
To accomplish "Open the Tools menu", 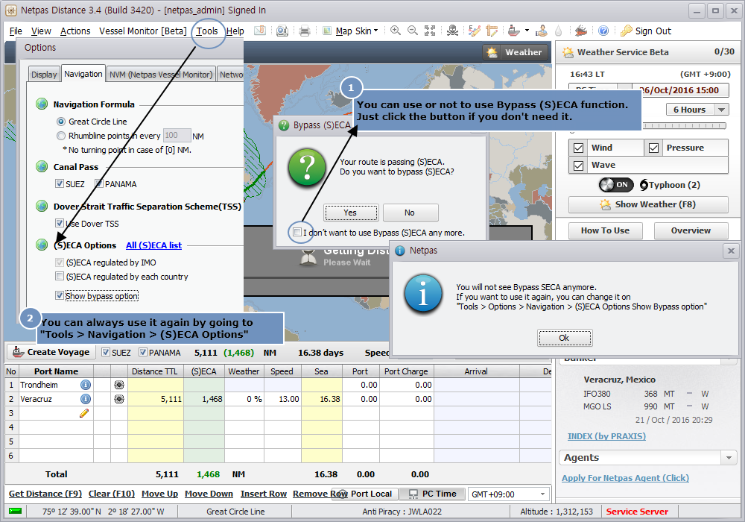I will tap(207, 31).
